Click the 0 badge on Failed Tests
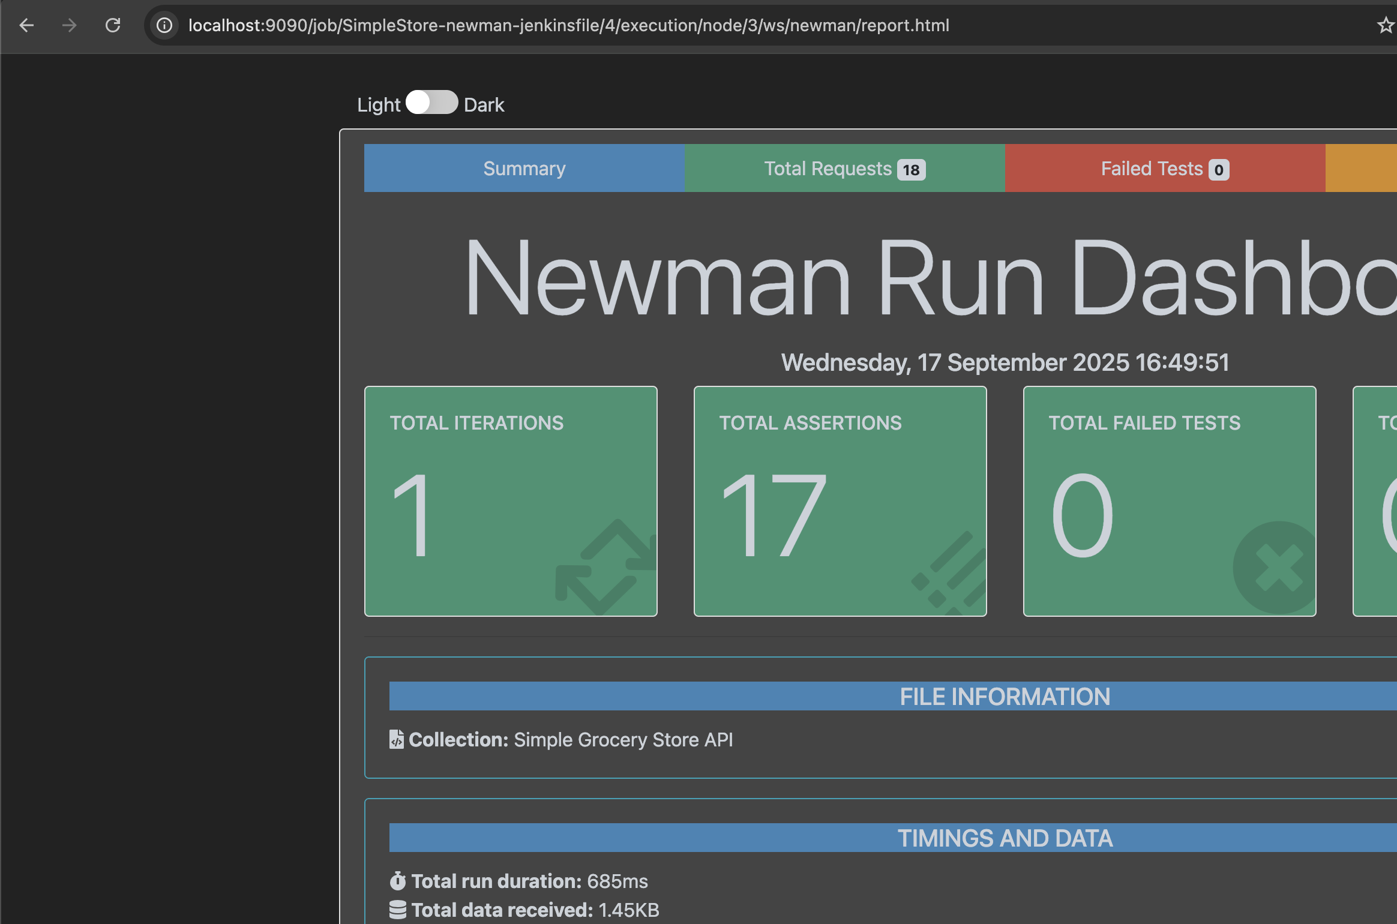1397x924 pixels. point(1219,170)
